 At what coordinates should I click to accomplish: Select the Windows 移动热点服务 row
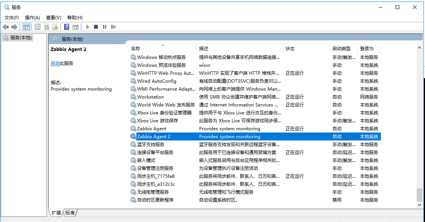[x=255, y=57]
